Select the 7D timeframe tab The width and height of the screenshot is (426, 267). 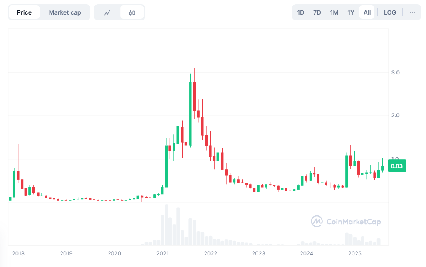[x=317, y=12]
